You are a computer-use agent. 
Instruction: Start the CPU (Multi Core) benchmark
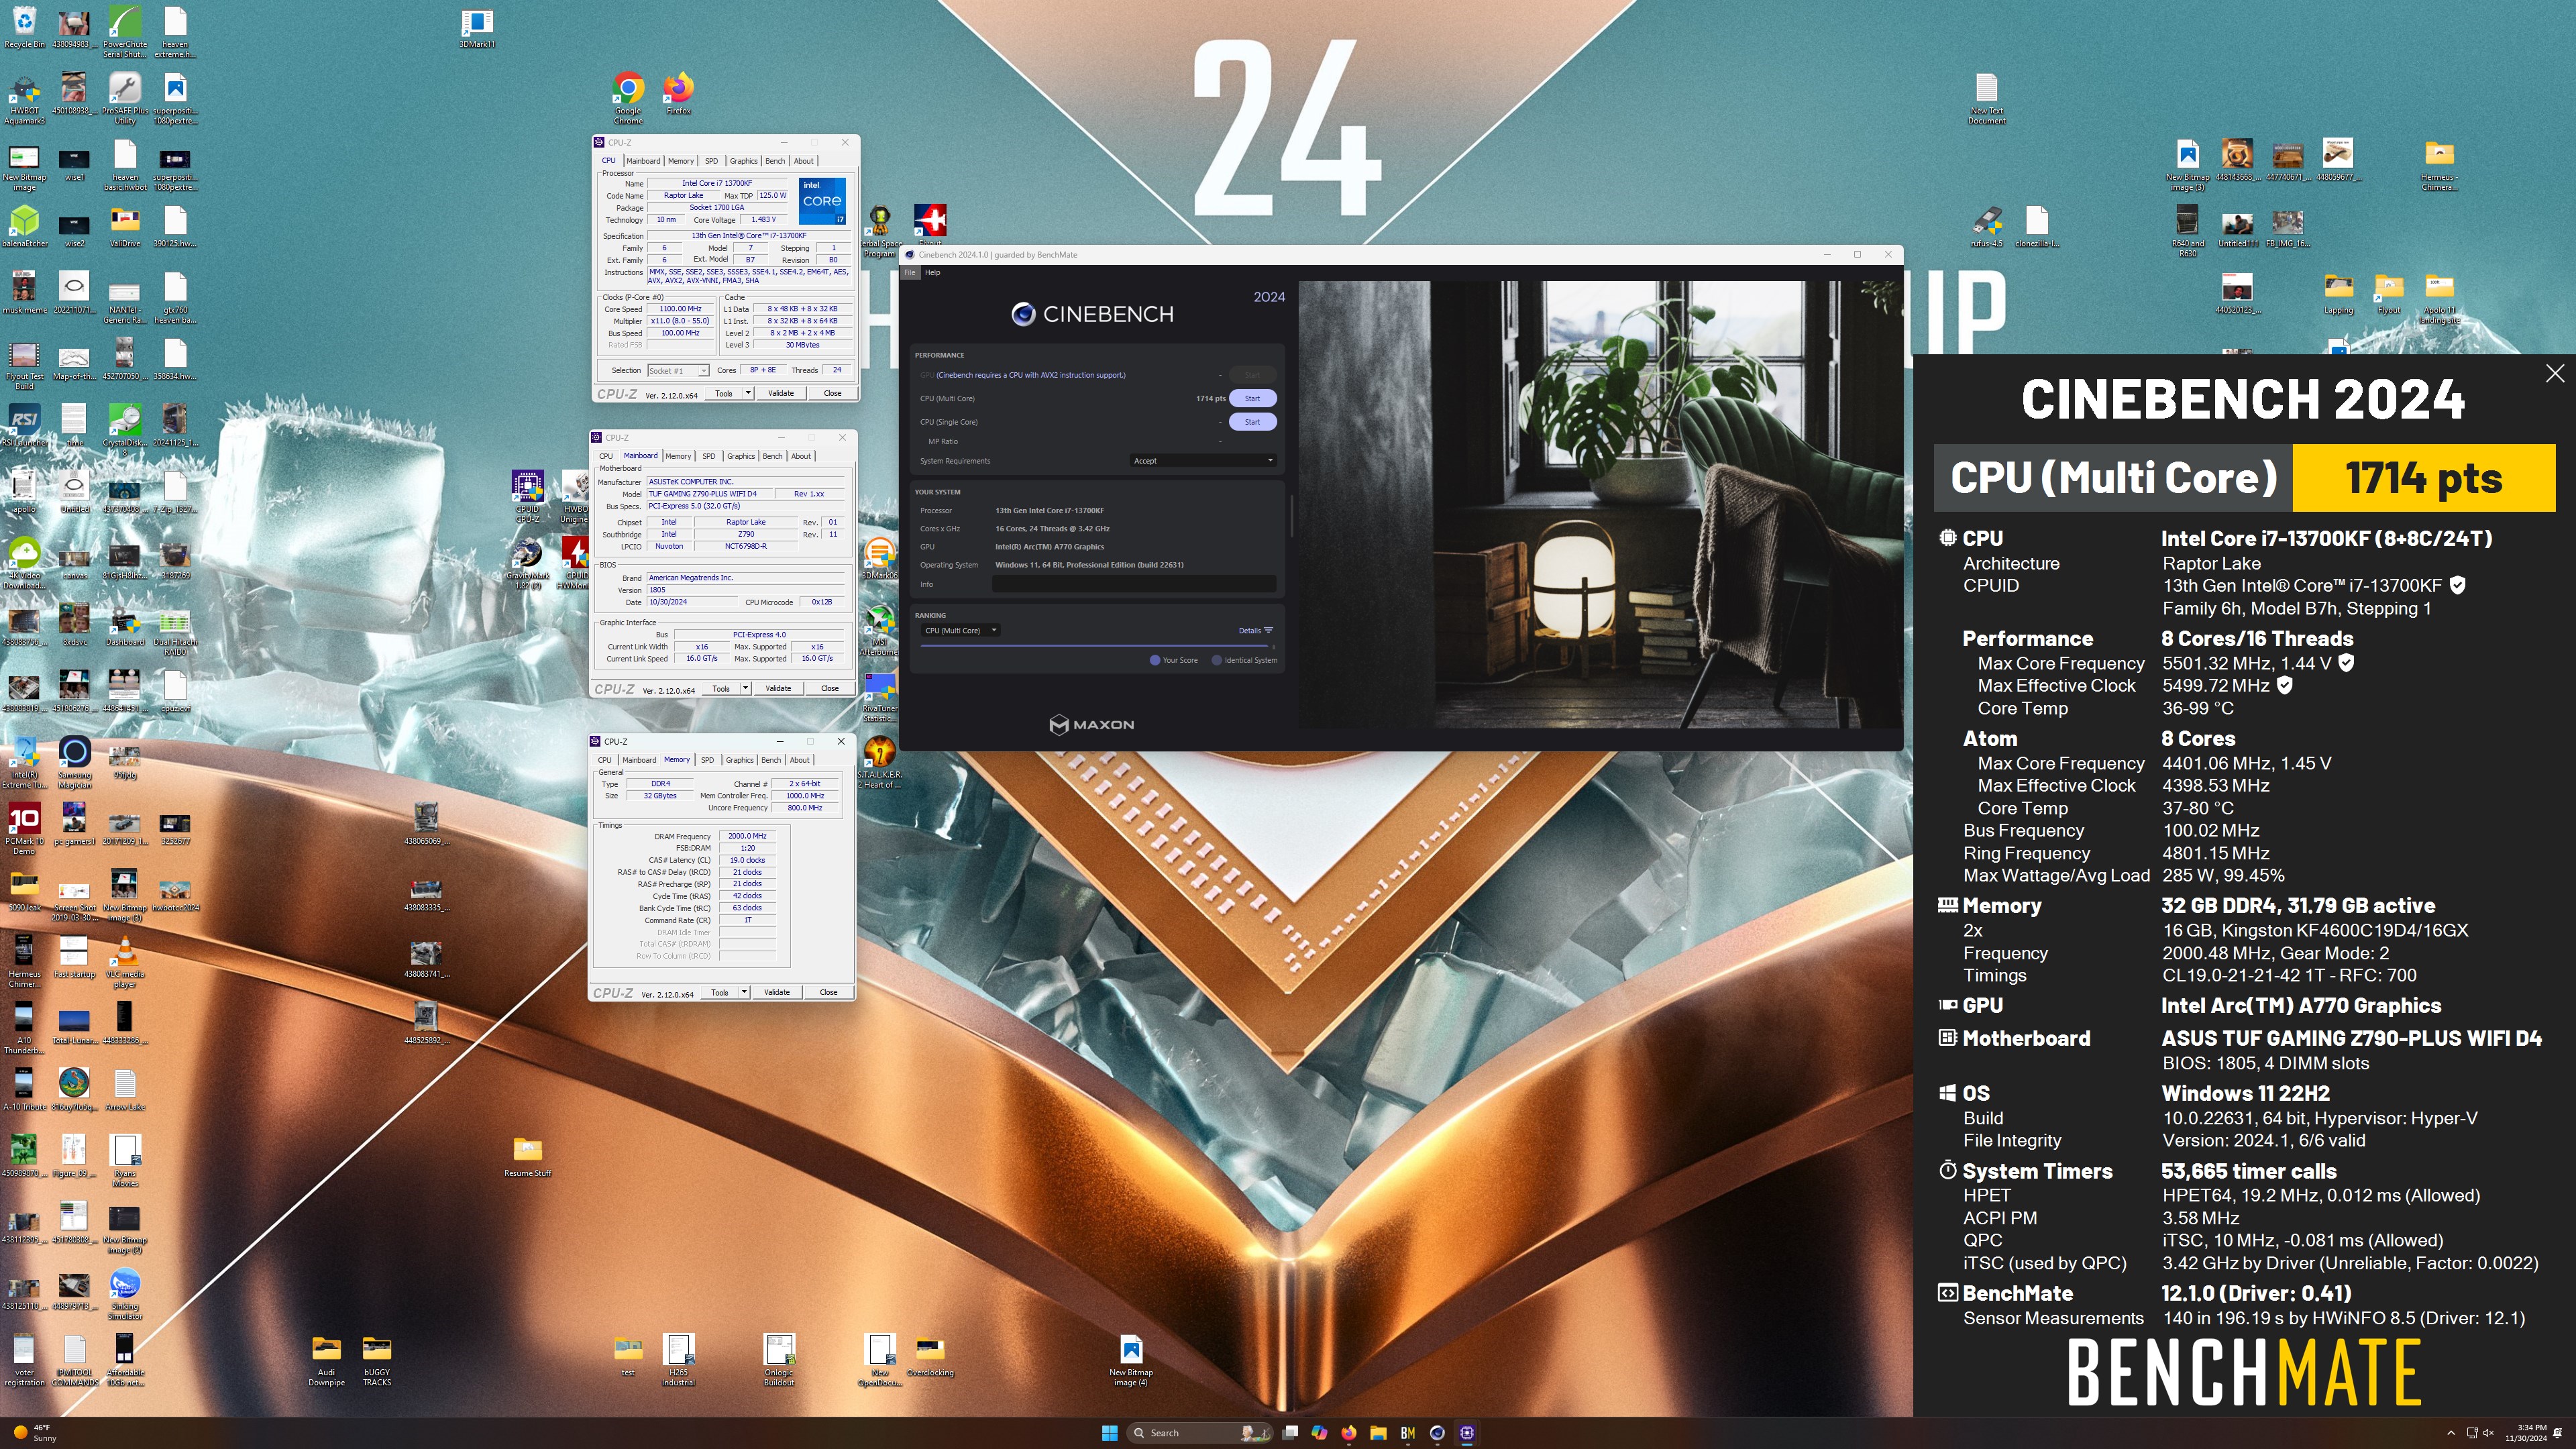point(1252,398)
